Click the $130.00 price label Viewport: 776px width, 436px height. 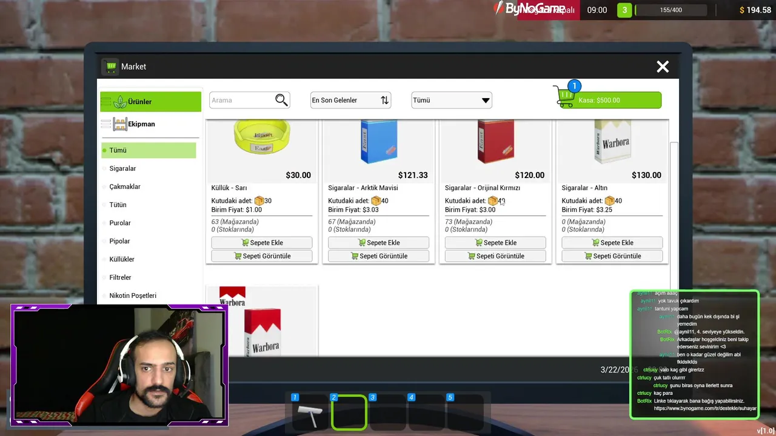tap(646, 175)
